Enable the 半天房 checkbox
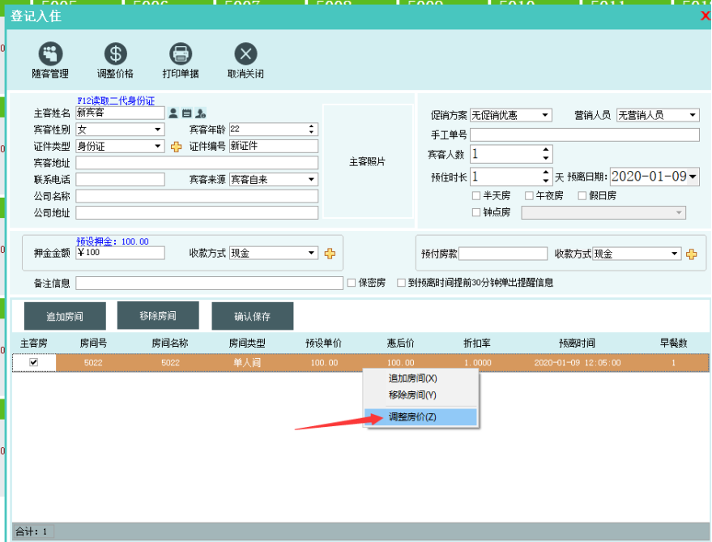Screen dimensions: 712x542 475,196
